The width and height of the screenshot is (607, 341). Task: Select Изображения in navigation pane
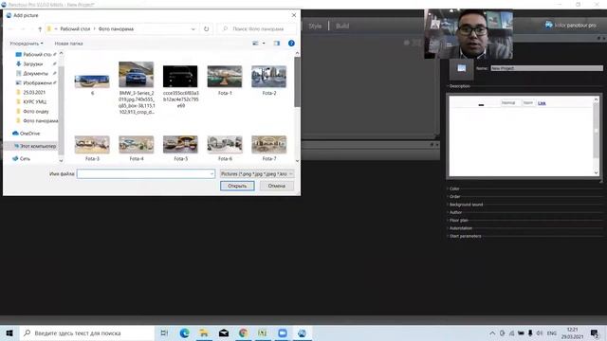[x=36, y=82]
